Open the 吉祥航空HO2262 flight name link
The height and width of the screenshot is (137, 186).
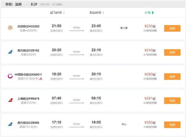tap(28, 26)
